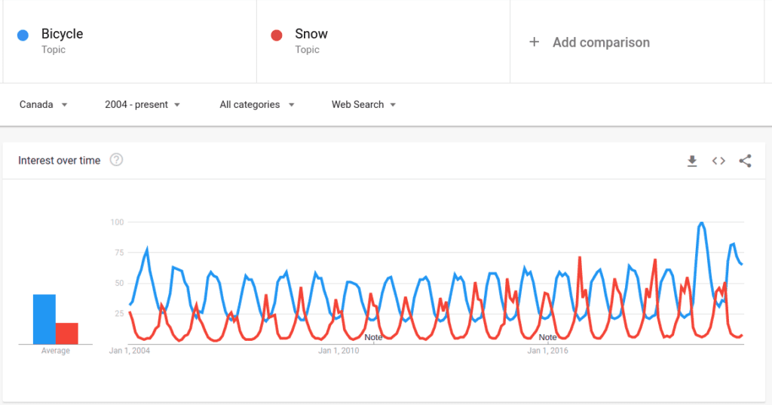Select the Snow topic search term
This screenshot has height=405, width=772.
311,34
